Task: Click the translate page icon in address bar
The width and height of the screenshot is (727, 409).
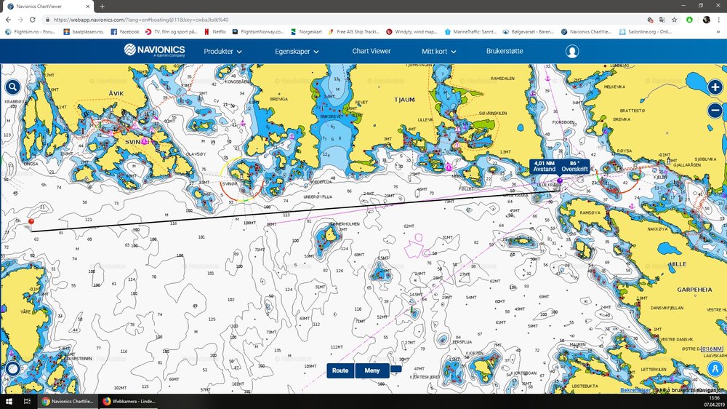Action: click(x=662, y=20)
